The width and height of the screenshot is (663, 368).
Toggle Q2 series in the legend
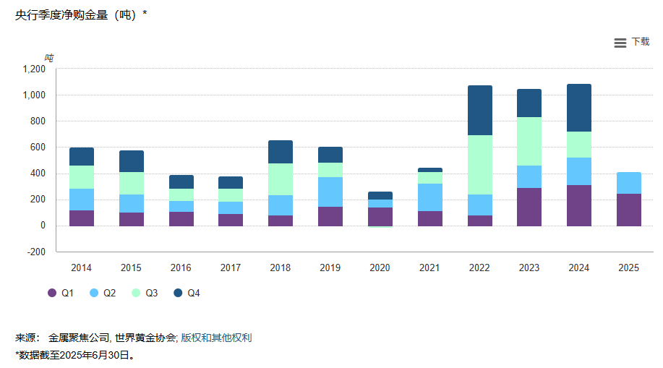109,293
